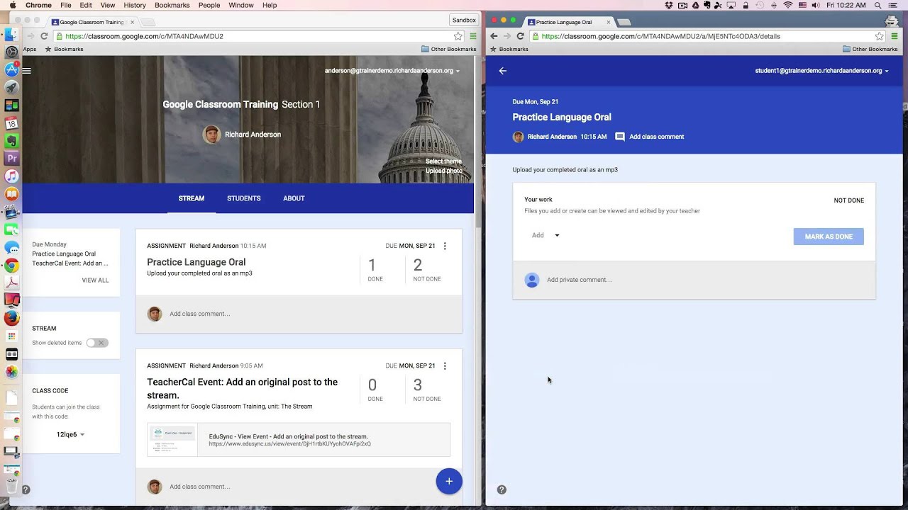Viewport: 908px width, 510px height.
Task: Open Chrome from the dock
Action: click(x=11, y=265)
